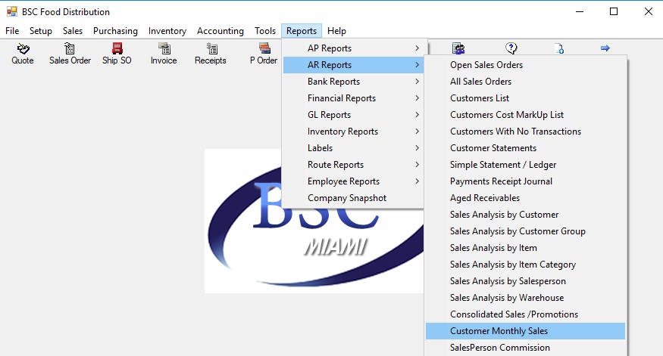663x356 pixels.
Task: Select Sales Analysis by Salesperson
Action: click(525, 281)
